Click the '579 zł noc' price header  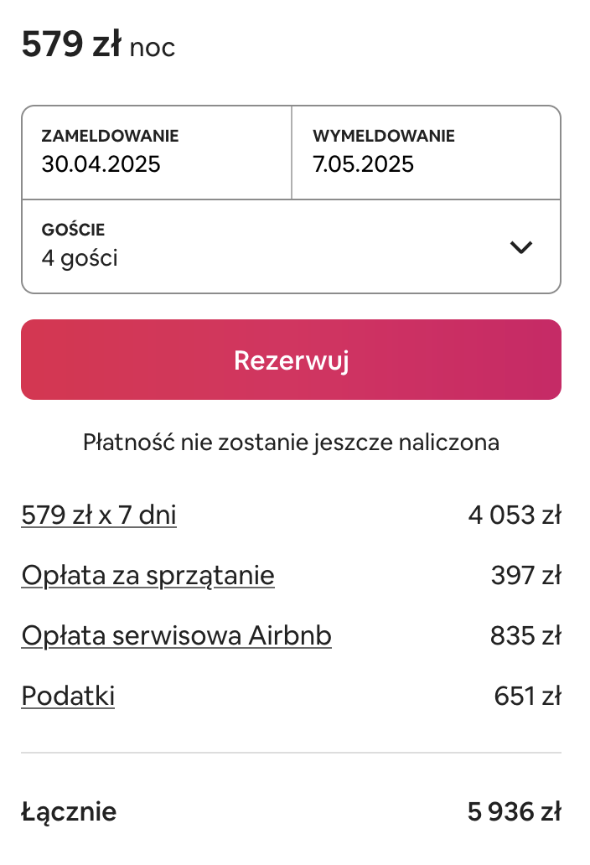point(98,46)
